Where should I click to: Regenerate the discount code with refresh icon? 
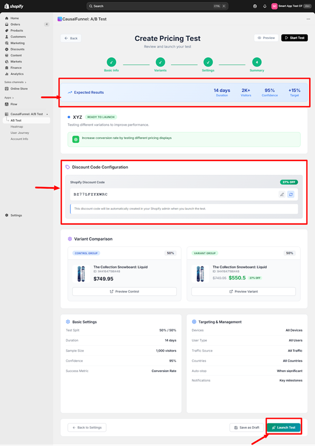(291, 194)
